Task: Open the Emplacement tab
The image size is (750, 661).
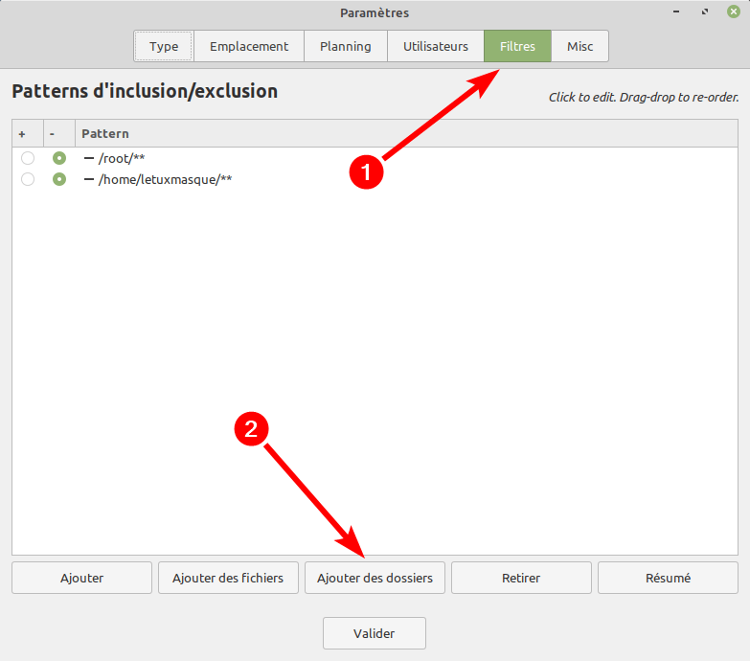Action: (x=249, y=46)
